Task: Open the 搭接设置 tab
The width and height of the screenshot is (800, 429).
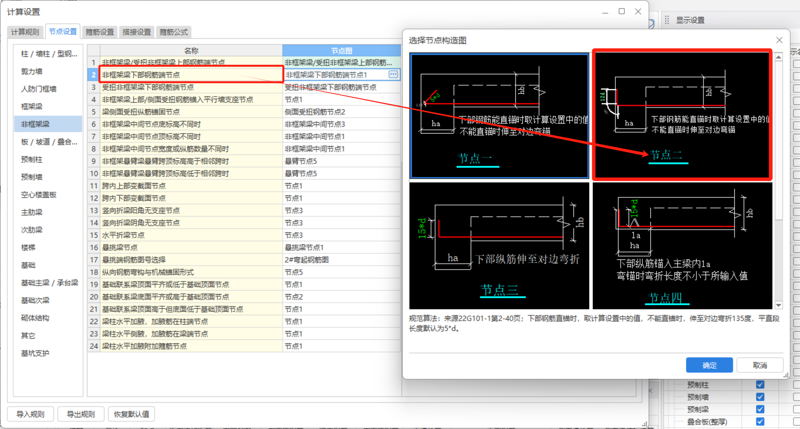Action: 137,32
